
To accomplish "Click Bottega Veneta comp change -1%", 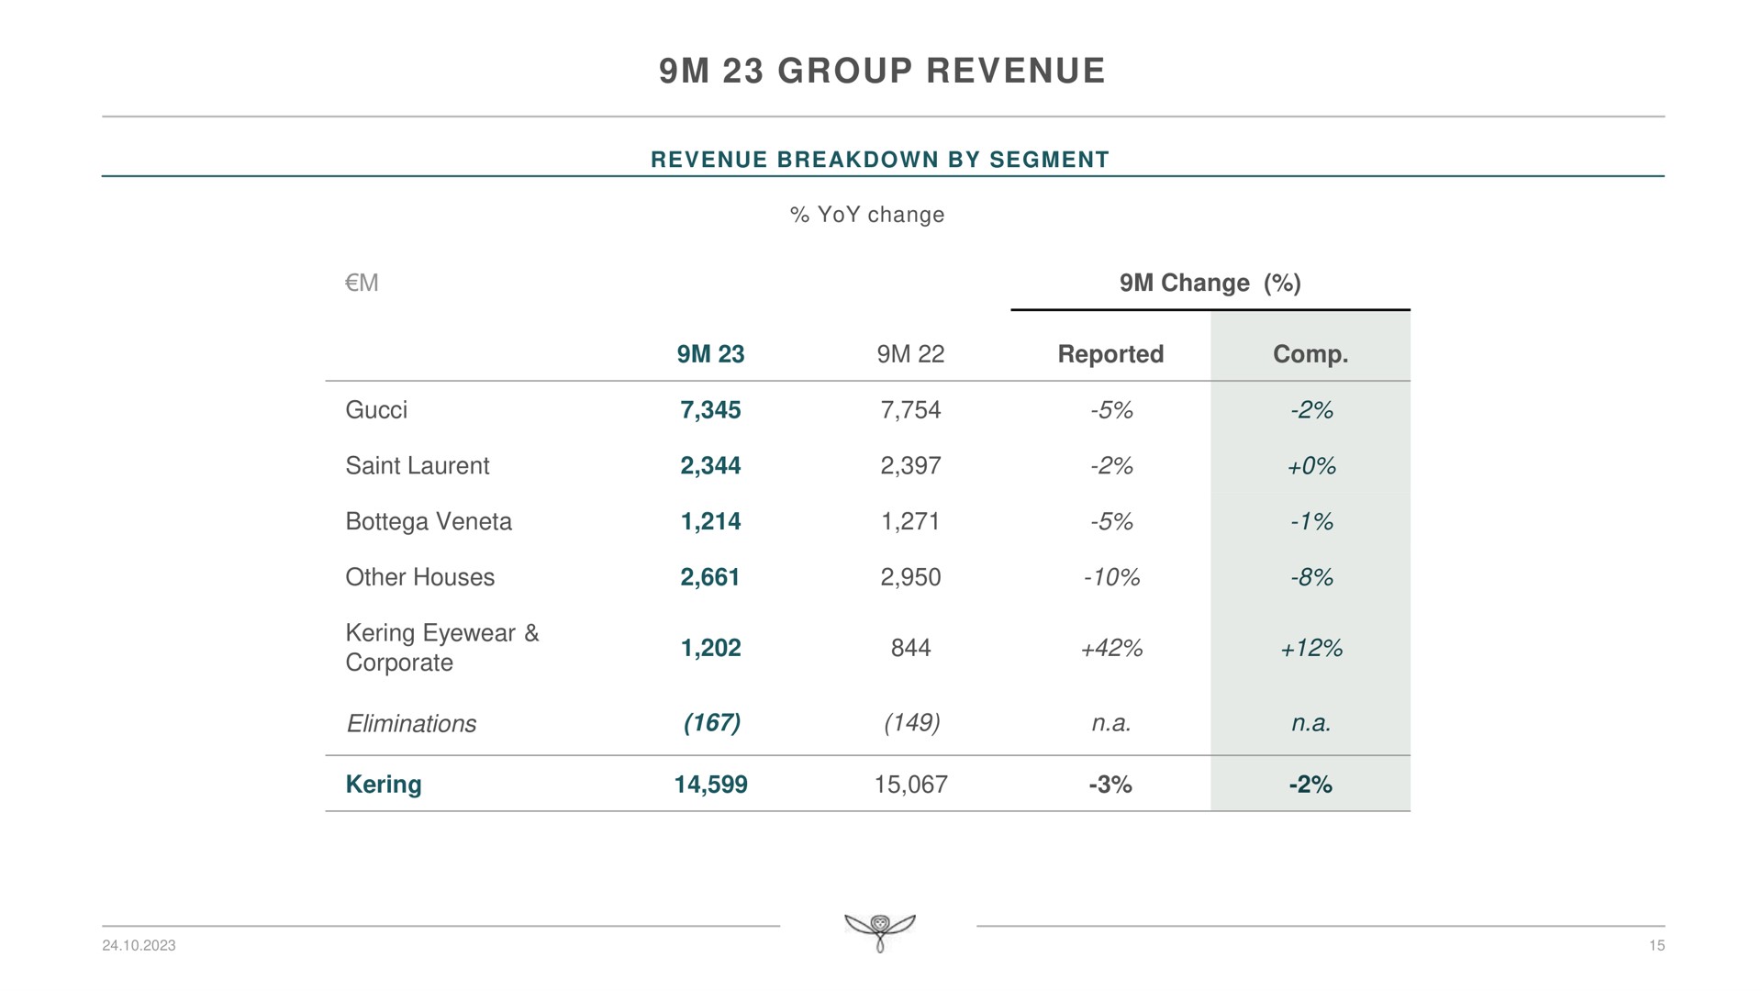I will (x=1310, y=522).
